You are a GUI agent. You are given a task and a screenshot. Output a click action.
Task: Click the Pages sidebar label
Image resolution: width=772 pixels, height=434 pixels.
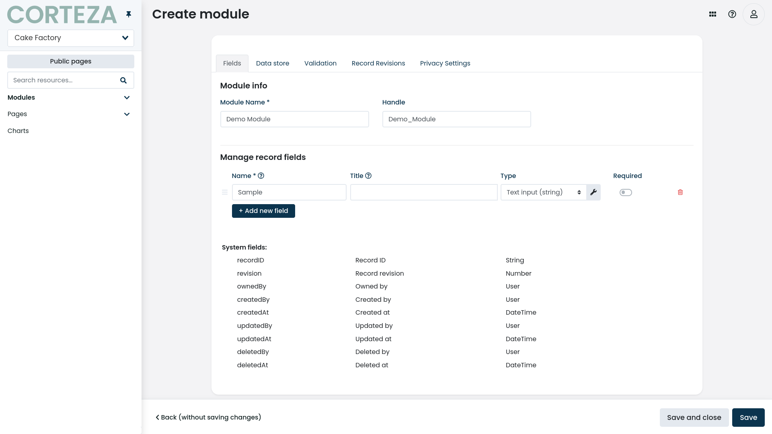[17, 114]
